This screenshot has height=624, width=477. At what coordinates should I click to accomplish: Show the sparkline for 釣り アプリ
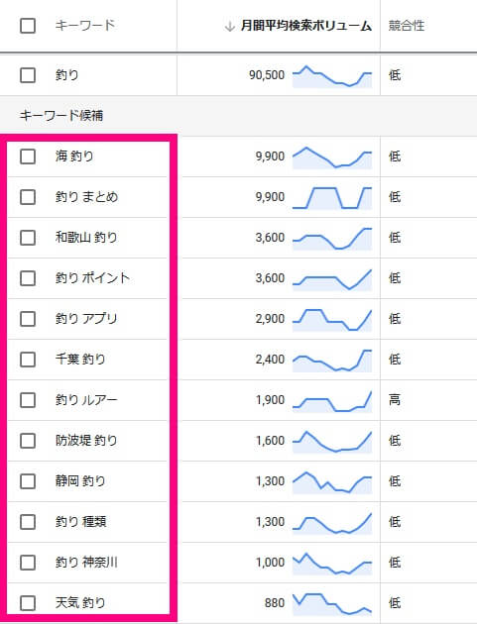click(x=332, y=320)
